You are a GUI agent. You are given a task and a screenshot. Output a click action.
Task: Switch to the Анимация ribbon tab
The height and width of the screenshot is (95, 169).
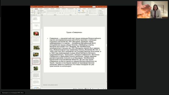[x=58, y=9]
